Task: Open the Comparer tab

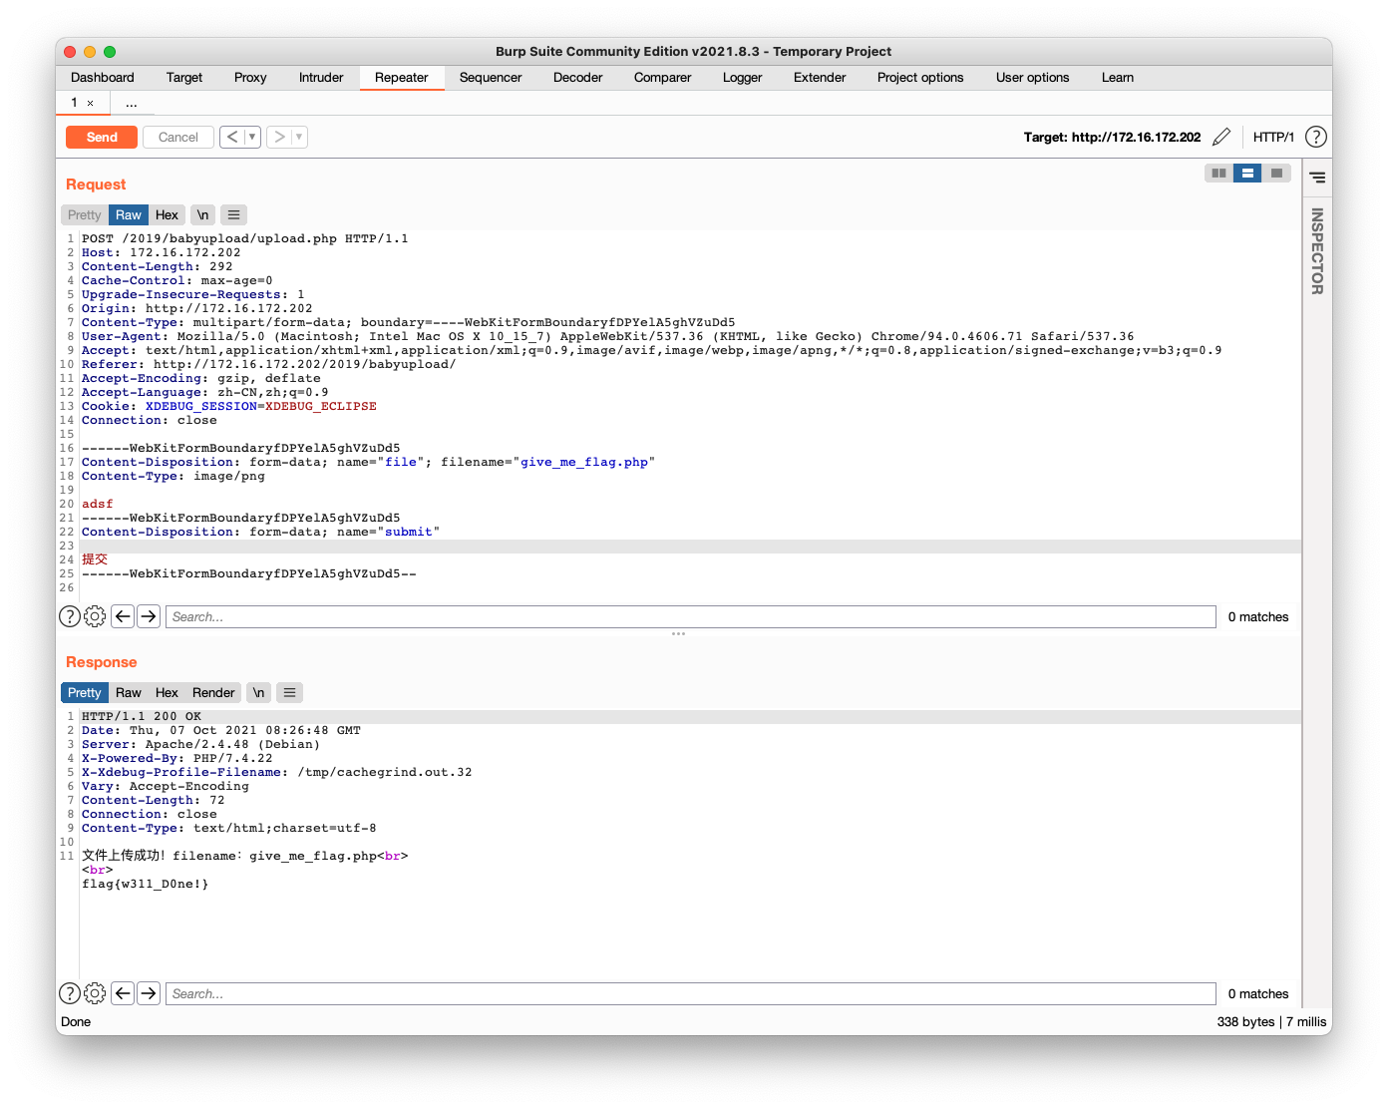Action: (x=662, y=78)
